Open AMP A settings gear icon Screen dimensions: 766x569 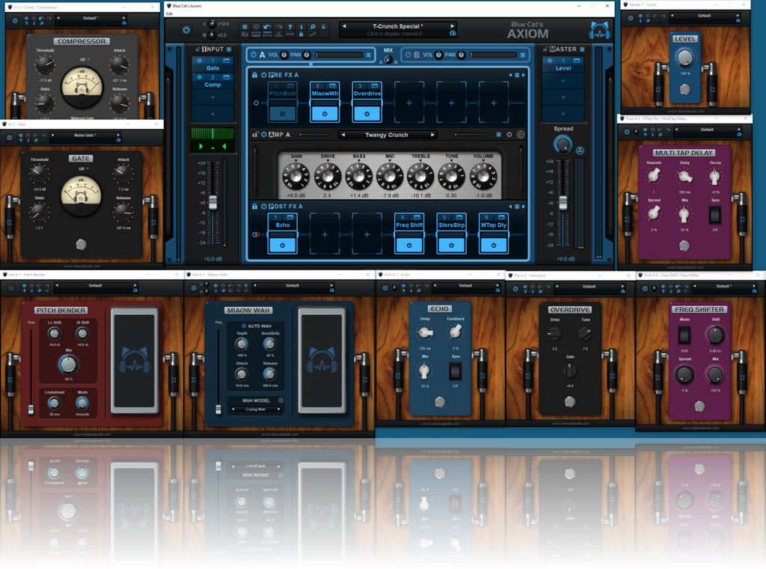point(509,135)
